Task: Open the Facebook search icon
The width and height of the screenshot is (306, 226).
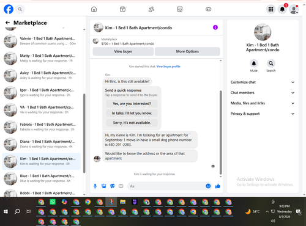Action: click(20, 9)
